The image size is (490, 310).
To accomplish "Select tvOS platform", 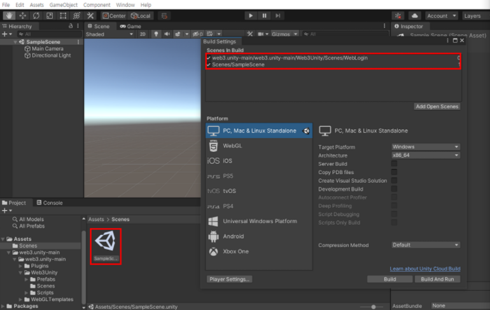I will (259, 191).
